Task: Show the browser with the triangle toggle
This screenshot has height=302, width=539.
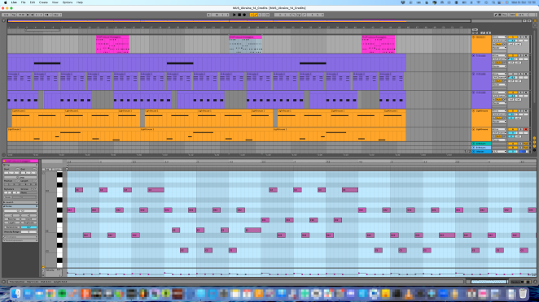Action: (4, 21)
